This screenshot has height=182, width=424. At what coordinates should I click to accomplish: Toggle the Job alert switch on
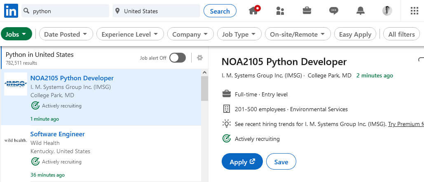[178, 58]
